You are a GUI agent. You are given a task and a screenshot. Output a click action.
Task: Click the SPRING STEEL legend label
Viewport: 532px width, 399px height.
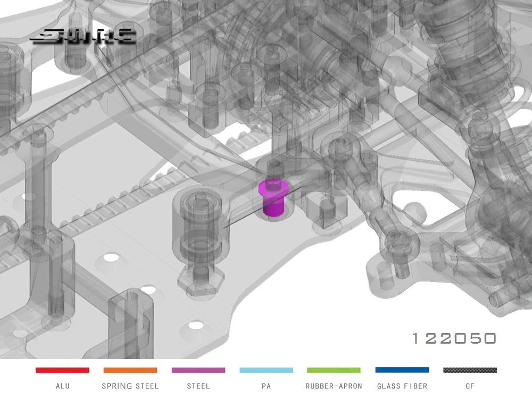click(x=130, y=386)
